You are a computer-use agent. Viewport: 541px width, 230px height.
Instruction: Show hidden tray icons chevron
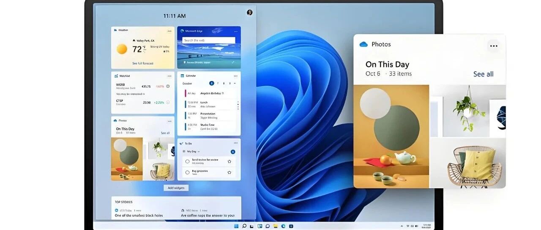click(x=402, y=226)
